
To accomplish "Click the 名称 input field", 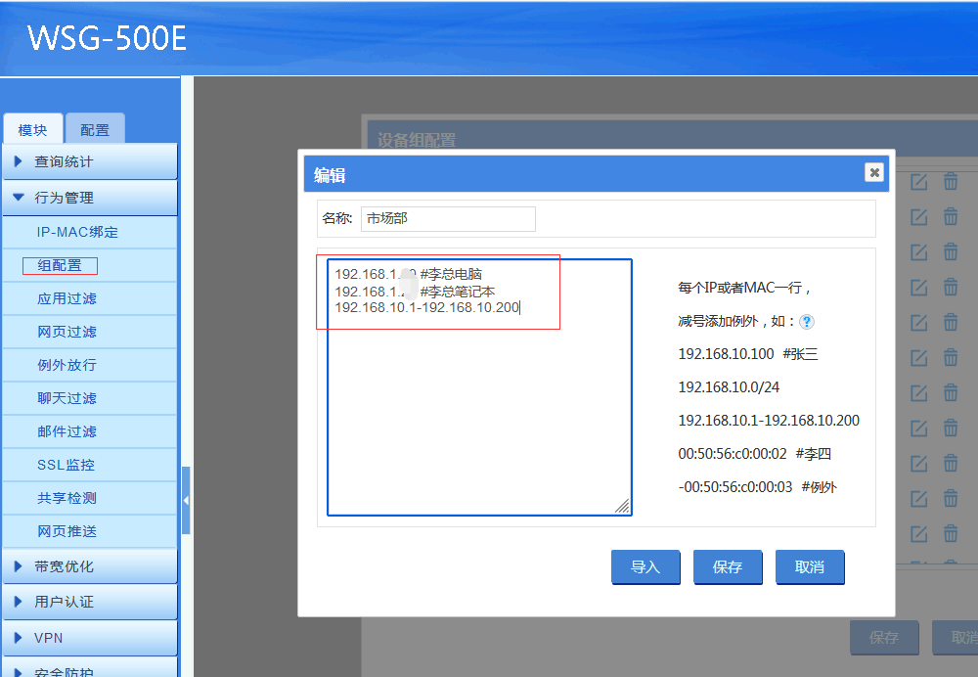I will (448, 218).
